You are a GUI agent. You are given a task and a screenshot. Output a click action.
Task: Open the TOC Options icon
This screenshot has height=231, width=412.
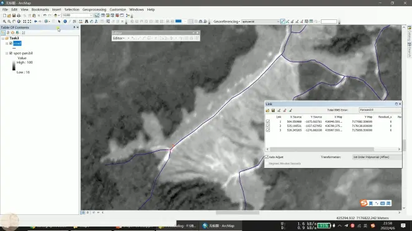pyautogui.click(x=23, y=33)
